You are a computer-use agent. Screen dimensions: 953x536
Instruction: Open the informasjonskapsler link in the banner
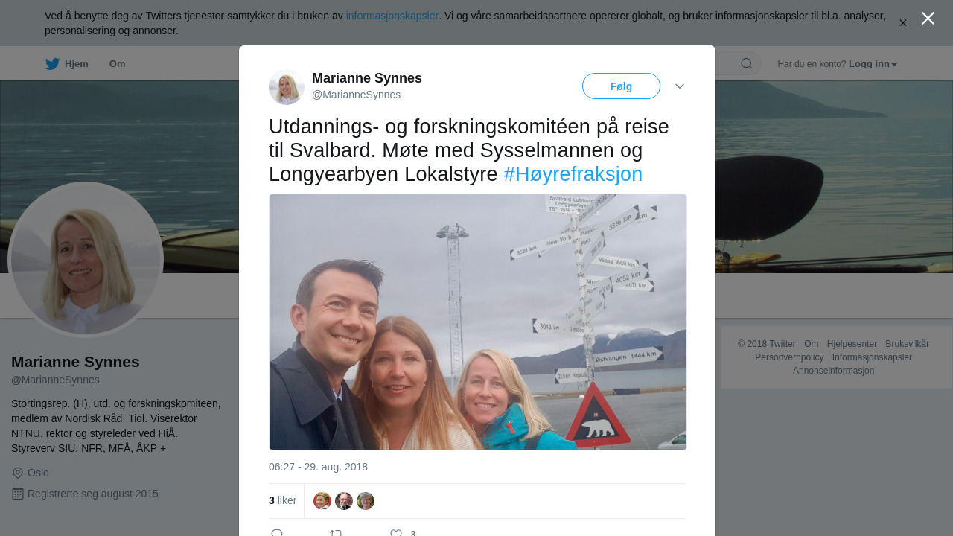[392, 16]
